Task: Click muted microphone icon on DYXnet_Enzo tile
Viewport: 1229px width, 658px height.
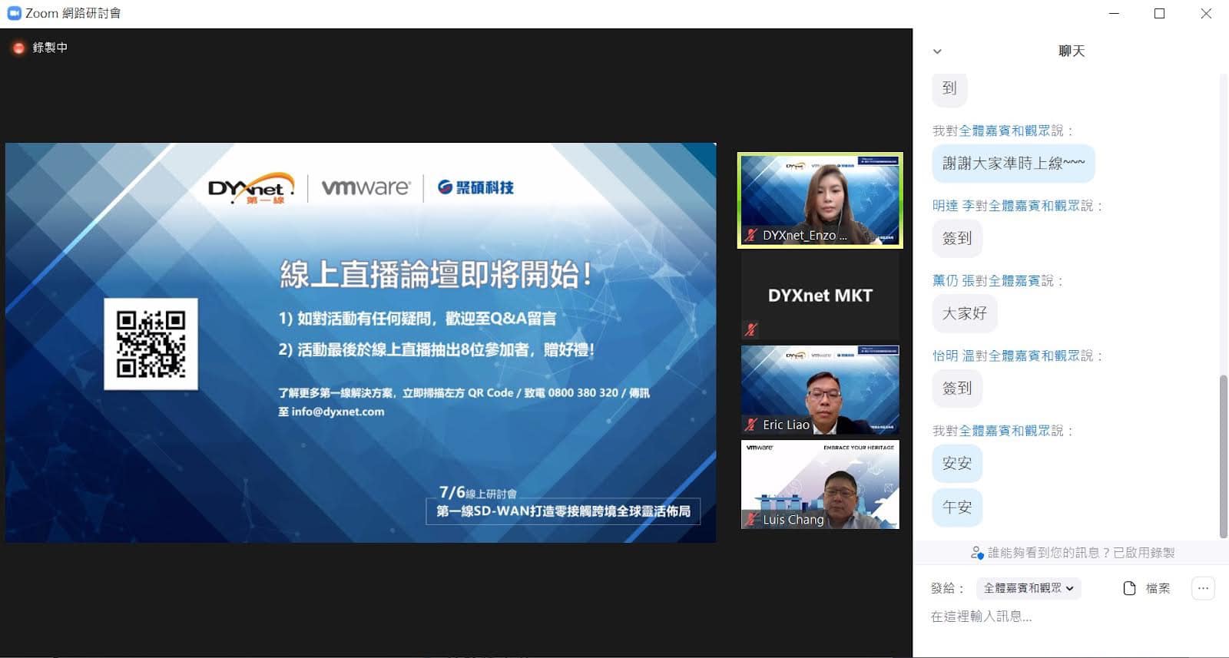Action: click(750, 236)
